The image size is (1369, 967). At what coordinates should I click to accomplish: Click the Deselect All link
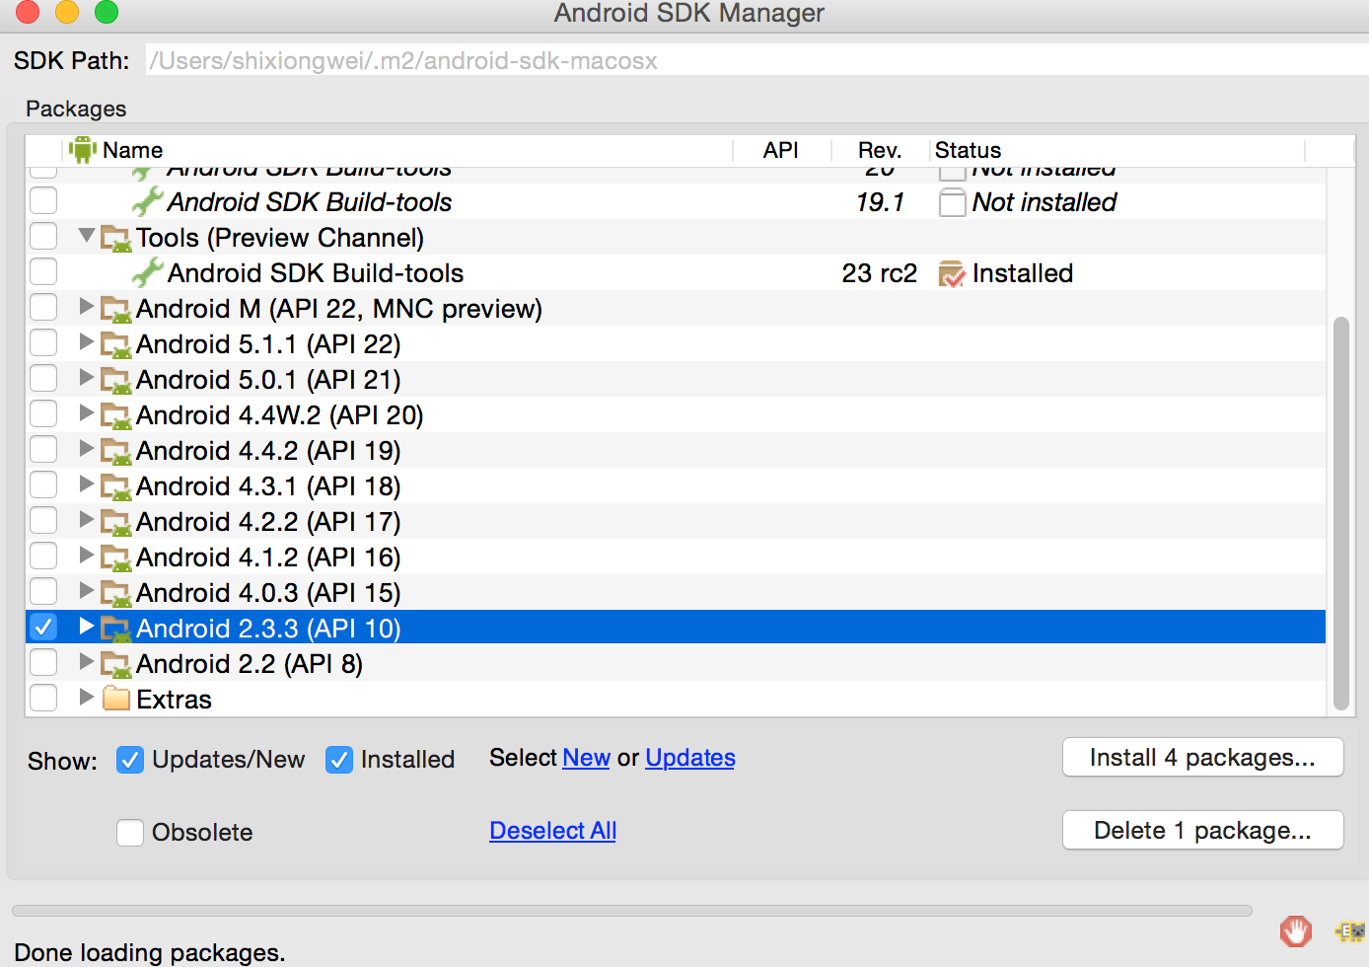pyautogui.click(x=553, y=831)
